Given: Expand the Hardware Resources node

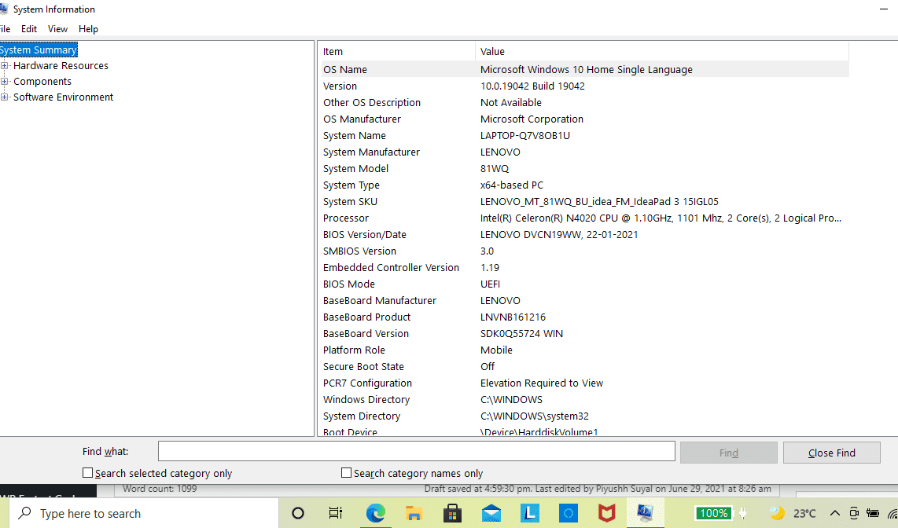Looking at the screenshot, I should [4, 66].
